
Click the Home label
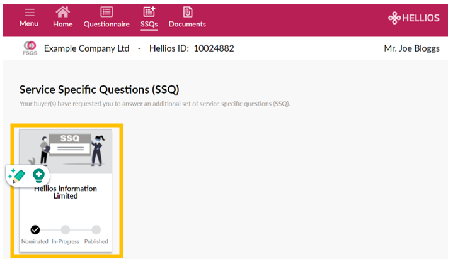(63, 25)
